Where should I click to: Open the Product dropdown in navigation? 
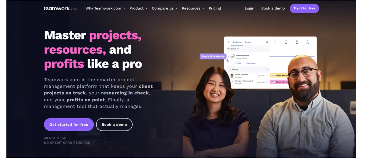coord(138,8)
